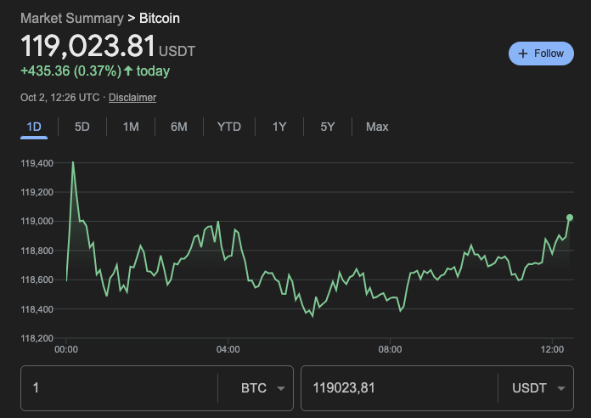The width and height of the screenshot is (591, 418).
Task: Click the 119,400 y-axis label
Action: 37,163
